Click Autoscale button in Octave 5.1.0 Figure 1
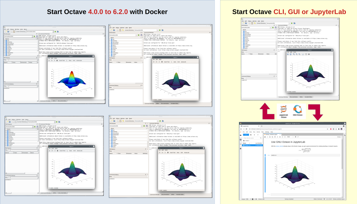357x204 pixels. (187, 153)
